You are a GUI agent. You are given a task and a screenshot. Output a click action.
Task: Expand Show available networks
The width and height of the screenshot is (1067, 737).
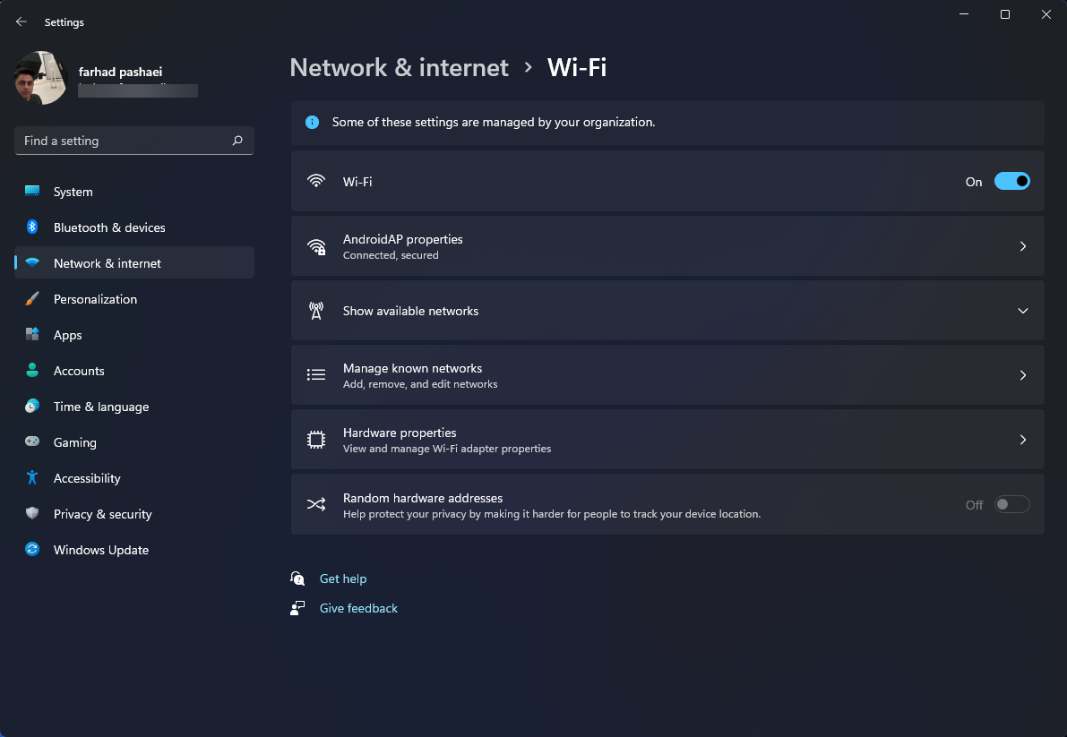pos(667,311)
